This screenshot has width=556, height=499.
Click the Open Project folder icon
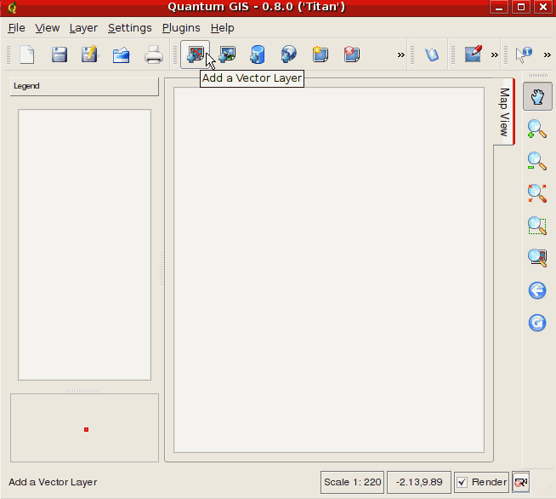click(x=122, y=55)
